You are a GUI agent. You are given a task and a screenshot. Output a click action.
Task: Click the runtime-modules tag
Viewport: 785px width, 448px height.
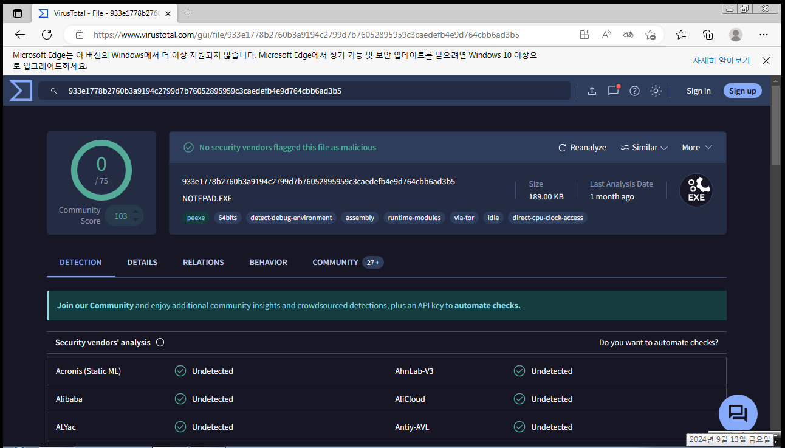coord(414,218)
